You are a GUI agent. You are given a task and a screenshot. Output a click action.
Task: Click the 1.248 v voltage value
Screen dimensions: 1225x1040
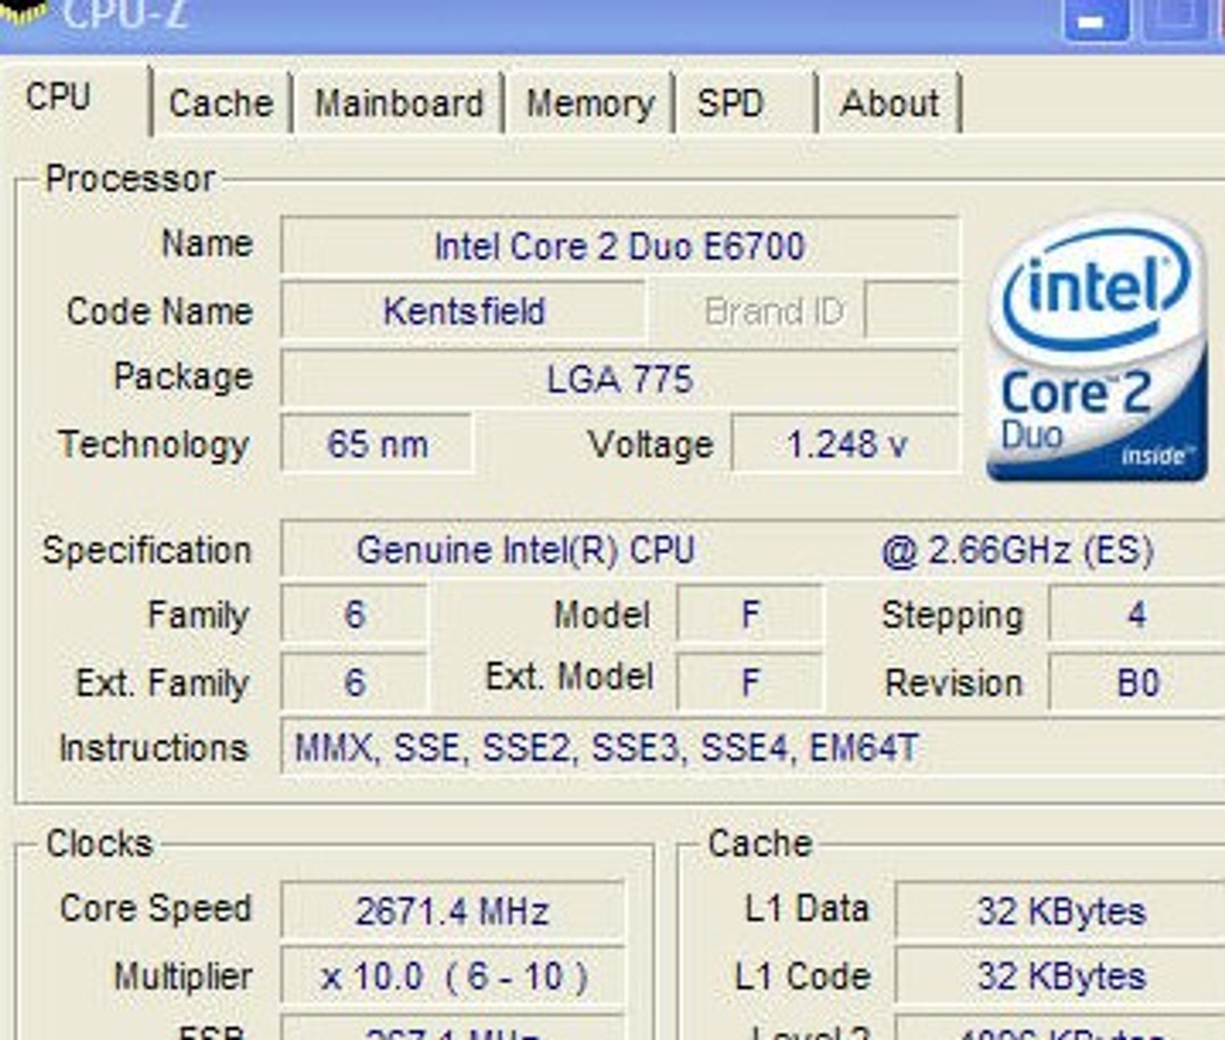pos(845,444)
